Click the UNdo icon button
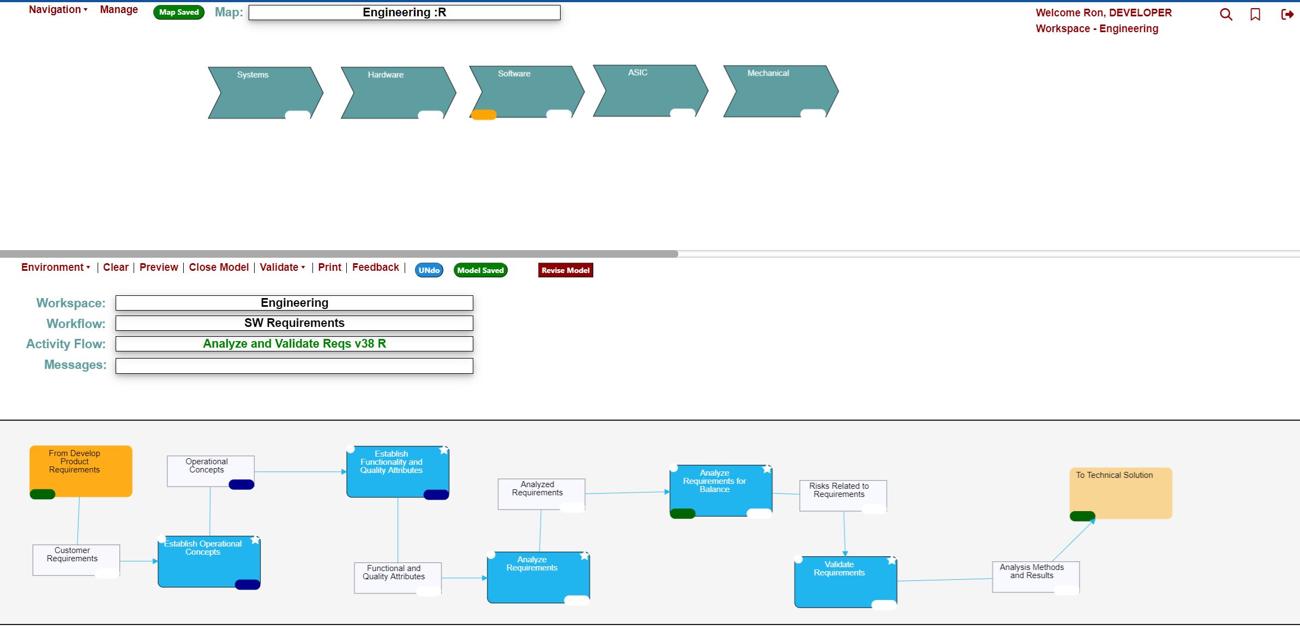This screenshot has height=631, width=1300. click(429, 270)
